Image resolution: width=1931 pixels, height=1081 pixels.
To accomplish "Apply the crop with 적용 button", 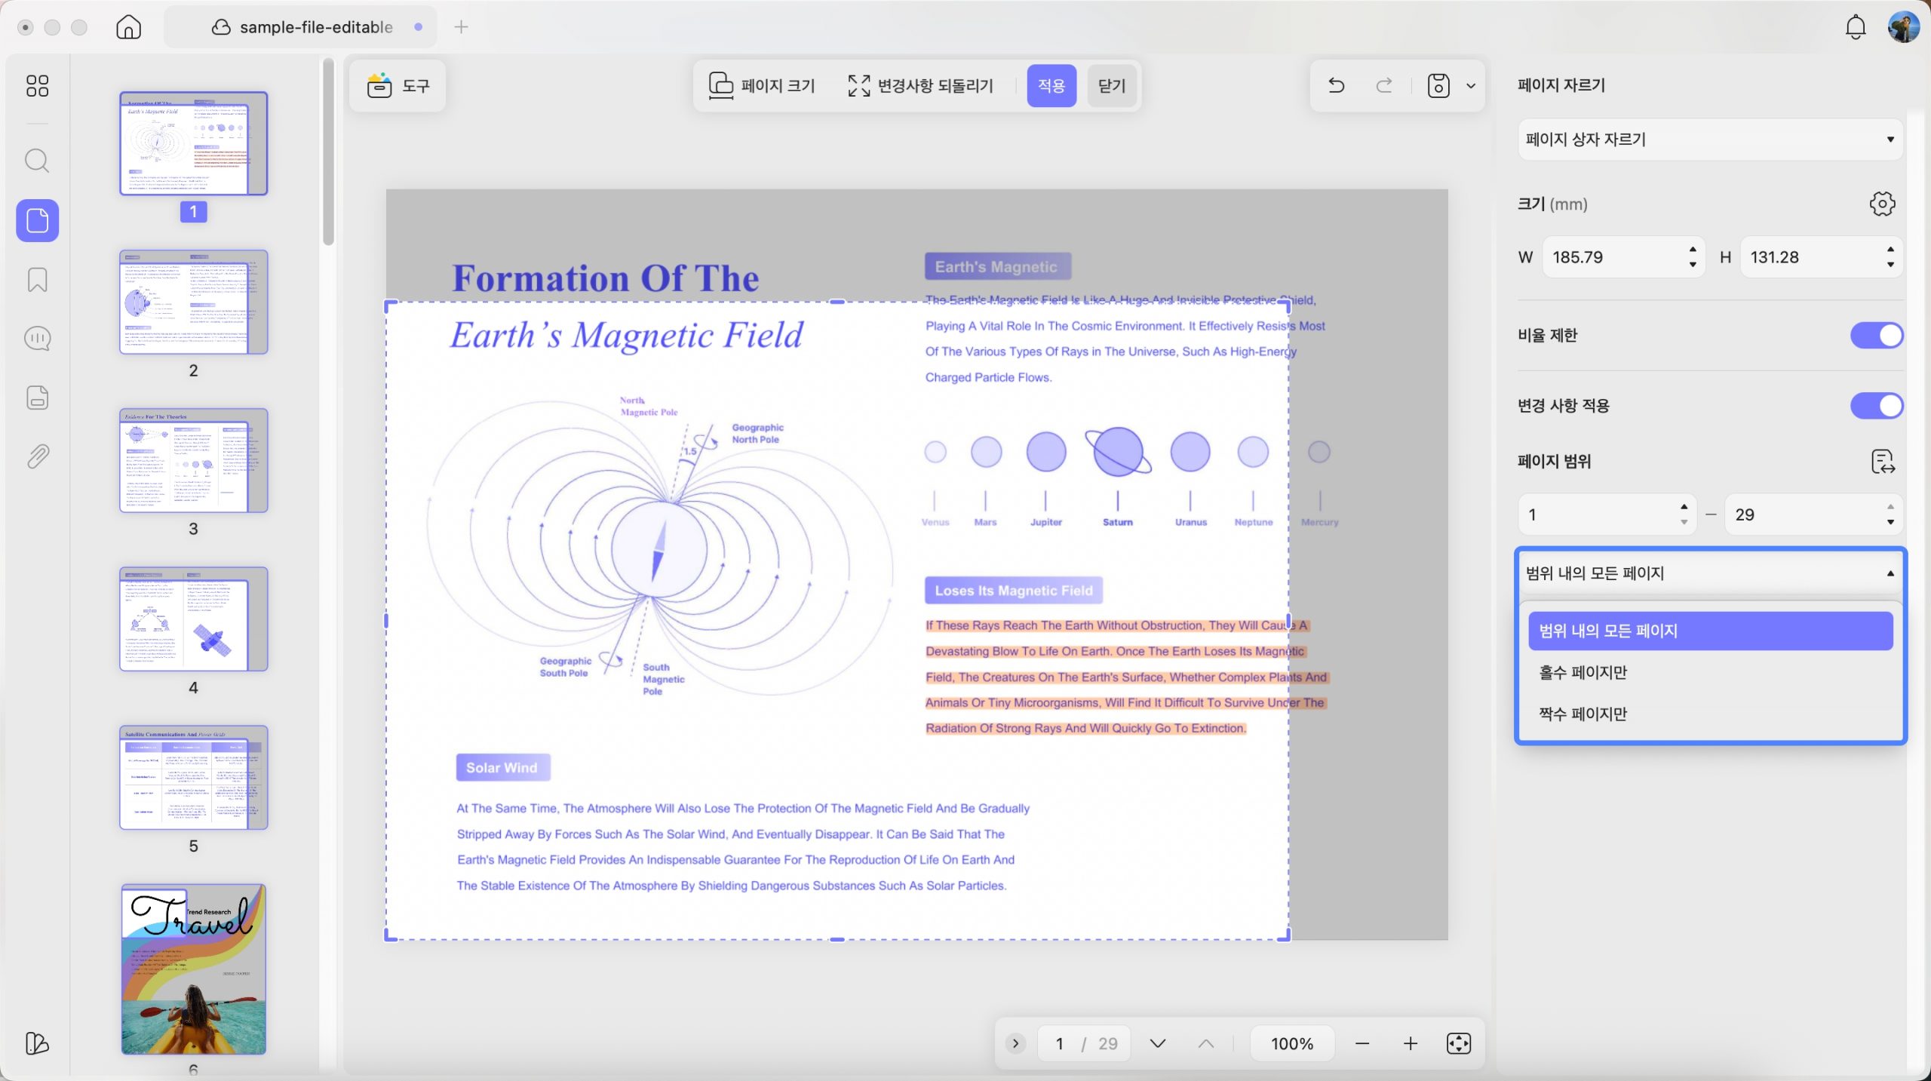I will point(1051,86).
